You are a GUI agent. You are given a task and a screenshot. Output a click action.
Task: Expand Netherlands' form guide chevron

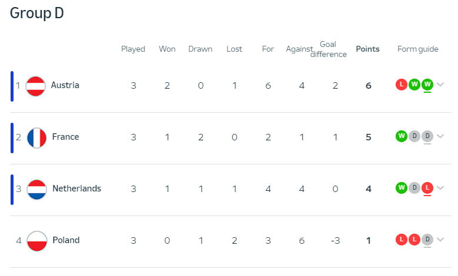[x=440, y=187]
